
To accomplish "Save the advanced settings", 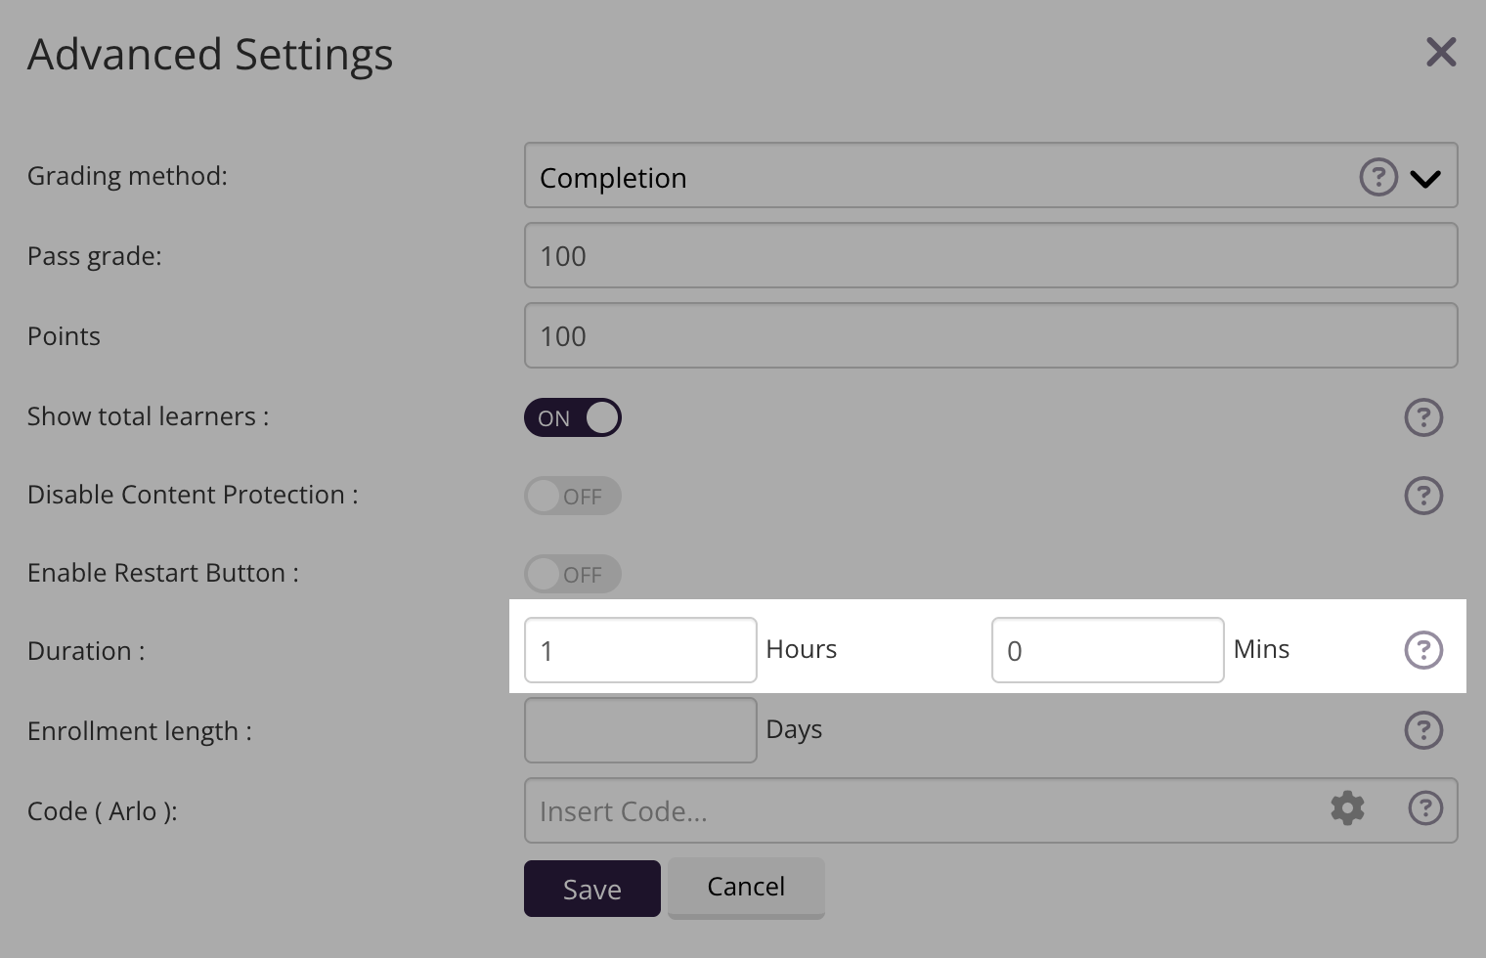I will (x=591, y=889).
